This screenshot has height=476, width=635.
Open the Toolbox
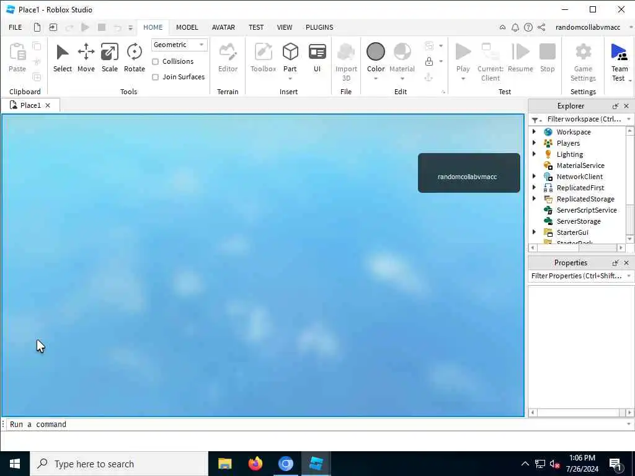click(263, 58)
